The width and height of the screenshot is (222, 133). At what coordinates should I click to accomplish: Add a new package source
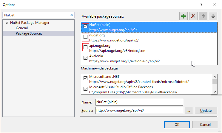tap(184, 16)
